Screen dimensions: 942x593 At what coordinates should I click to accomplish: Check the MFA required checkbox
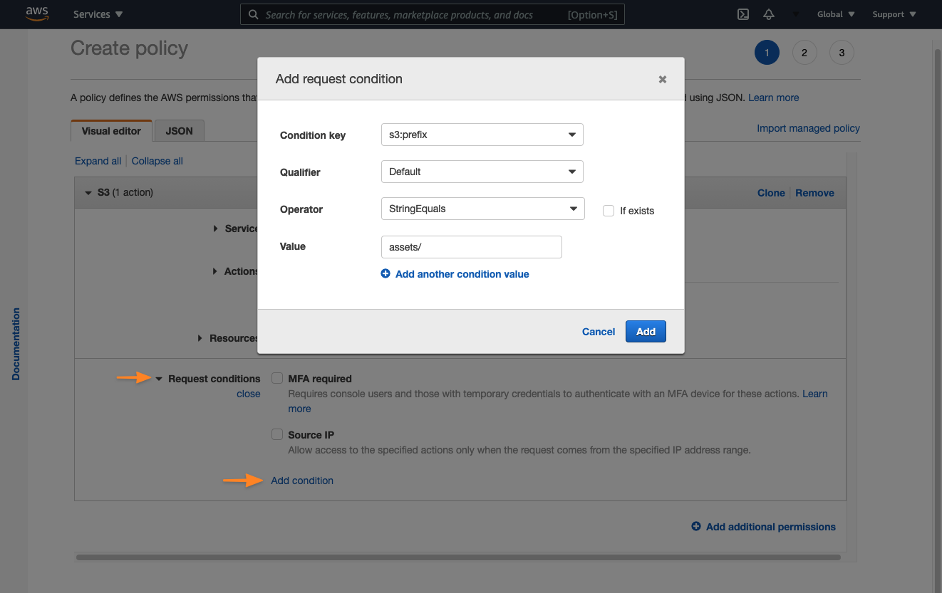pyautogui.click(x=276, y=378)
